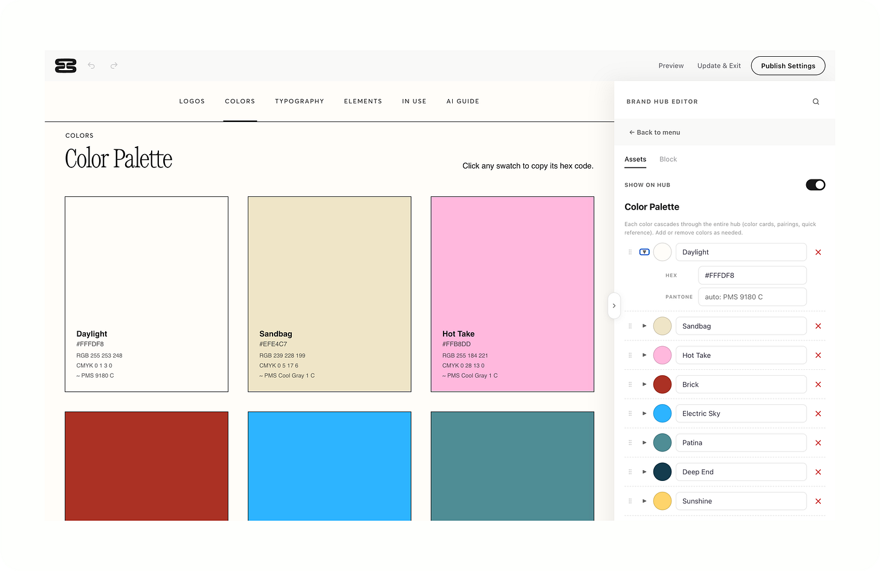This screenshot has width=880, height=571.
Task: Expand the Sandbag color details
Action: tap(644, 326)
